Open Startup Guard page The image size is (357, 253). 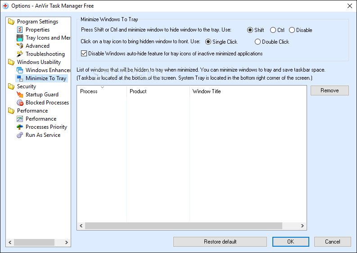[x=42, y=95]
